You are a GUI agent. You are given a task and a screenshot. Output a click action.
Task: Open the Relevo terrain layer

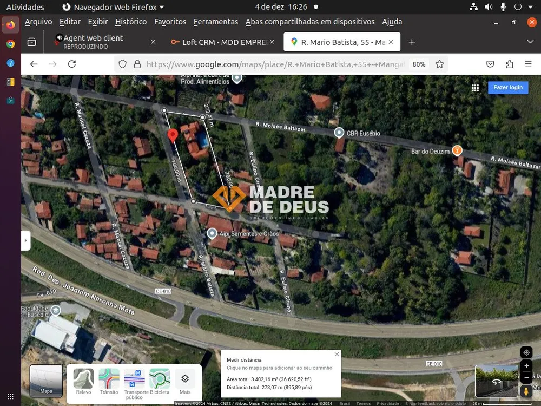click(x=83, y=382)
